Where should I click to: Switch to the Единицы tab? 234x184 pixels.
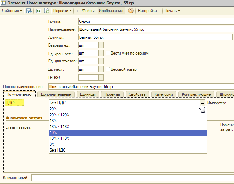point(88,94)
